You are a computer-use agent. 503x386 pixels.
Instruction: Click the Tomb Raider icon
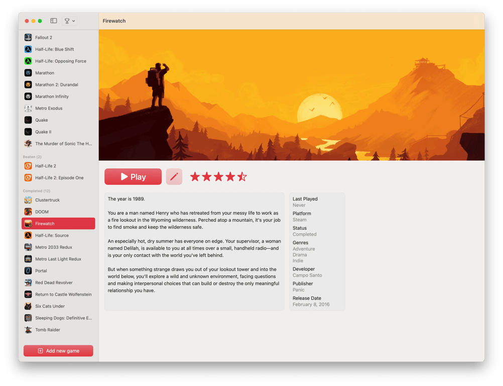pos(28,330)
